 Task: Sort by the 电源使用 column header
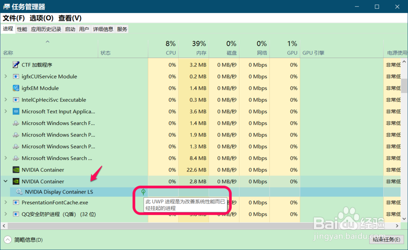395,48
